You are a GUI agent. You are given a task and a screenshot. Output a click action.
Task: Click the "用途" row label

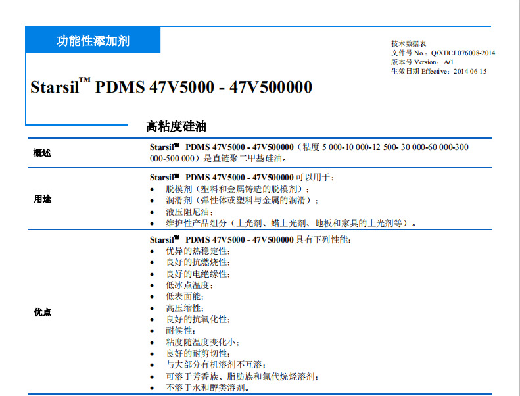coord(42,199)
